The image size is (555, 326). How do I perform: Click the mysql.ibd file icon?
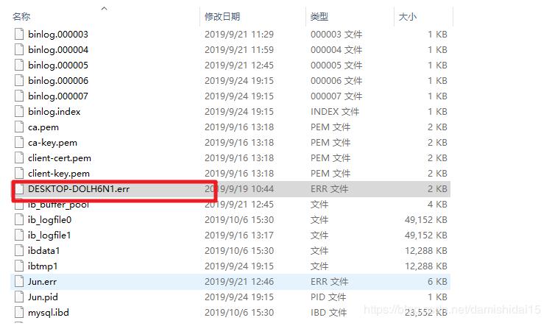pos(20,313)
